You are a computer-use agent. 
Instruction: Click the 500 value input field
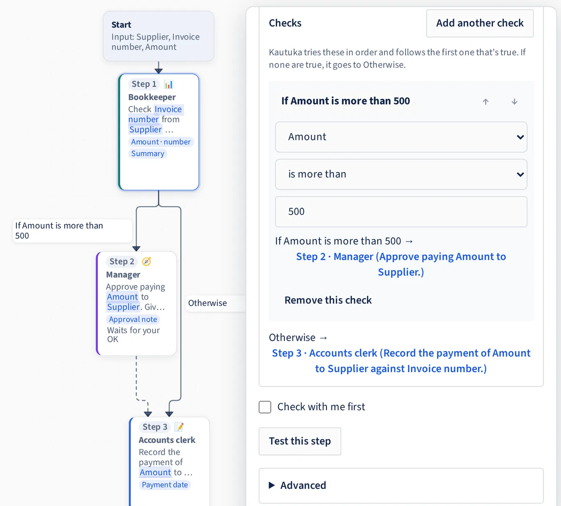(x=401, y=212)
